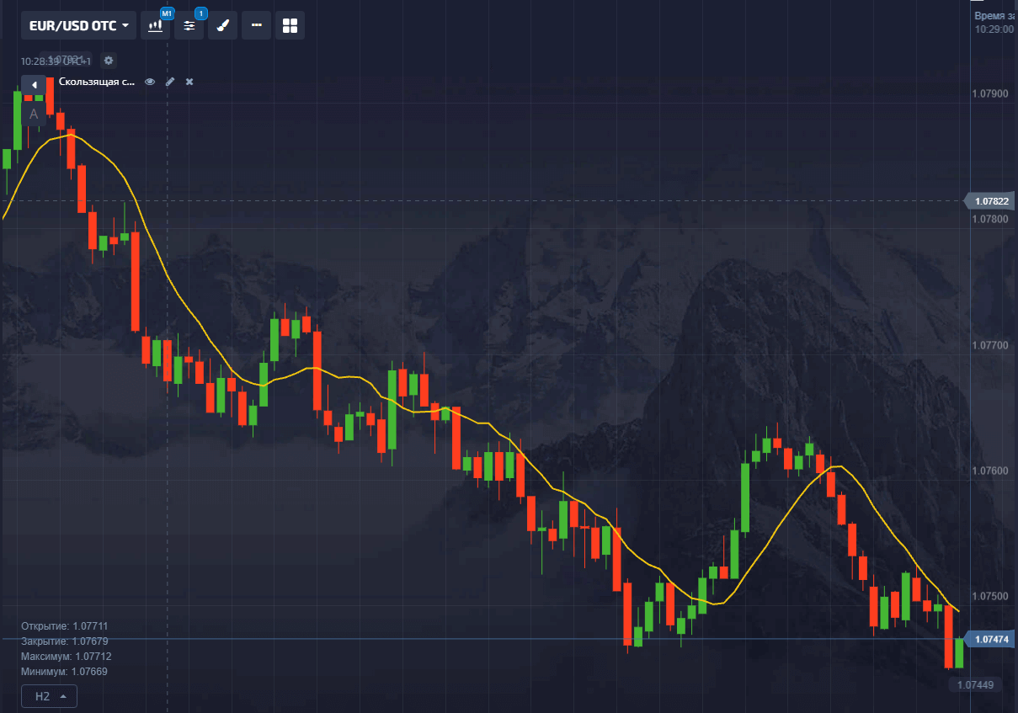Open the EUR/USD OTC asset selector
The width and height of the screenshot is (1018, 713).
(x=79, y=25)
